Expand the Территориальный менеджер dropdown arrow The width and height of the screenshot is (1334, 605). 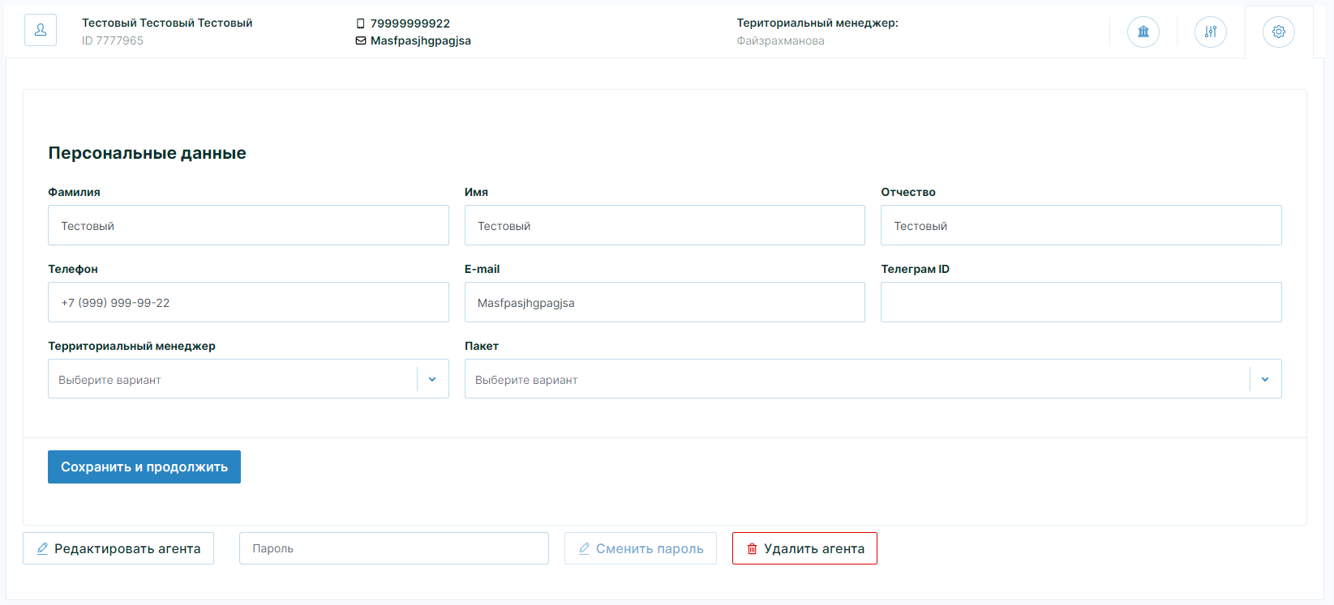click(x=432, y=379)
